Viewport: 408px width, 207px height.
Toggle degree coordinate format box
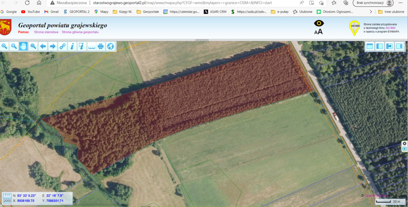tap(7, 195)
